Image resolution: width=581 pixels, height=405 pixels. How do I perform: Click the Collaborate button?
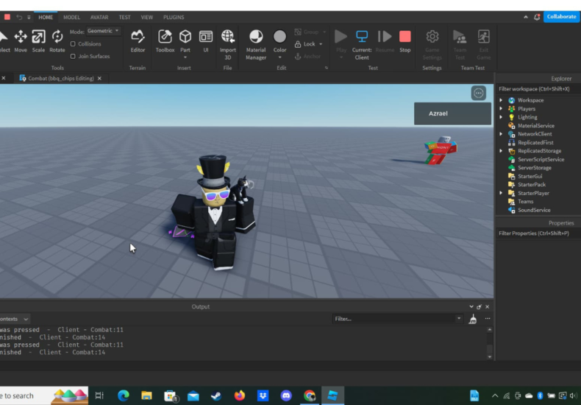tap(561, 17)
